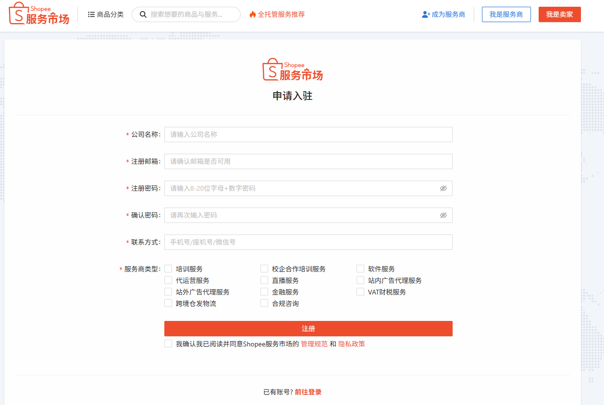Go to login via 前往登录
The width and height of the screenshot is (604, 405).
click(308, 392)
